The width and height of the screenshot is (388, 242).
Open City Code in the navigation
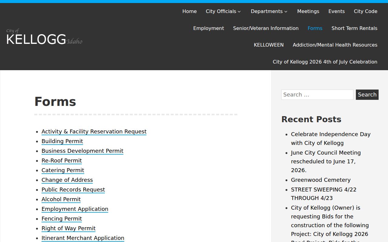[366, 11]
